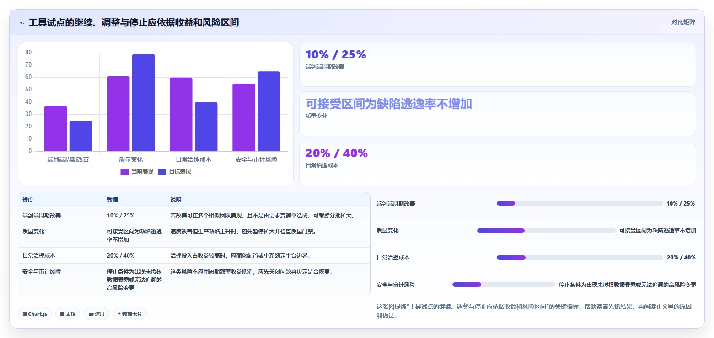Click description starting 这类风险不应用短期效率收益抵消

click(252, 271)
